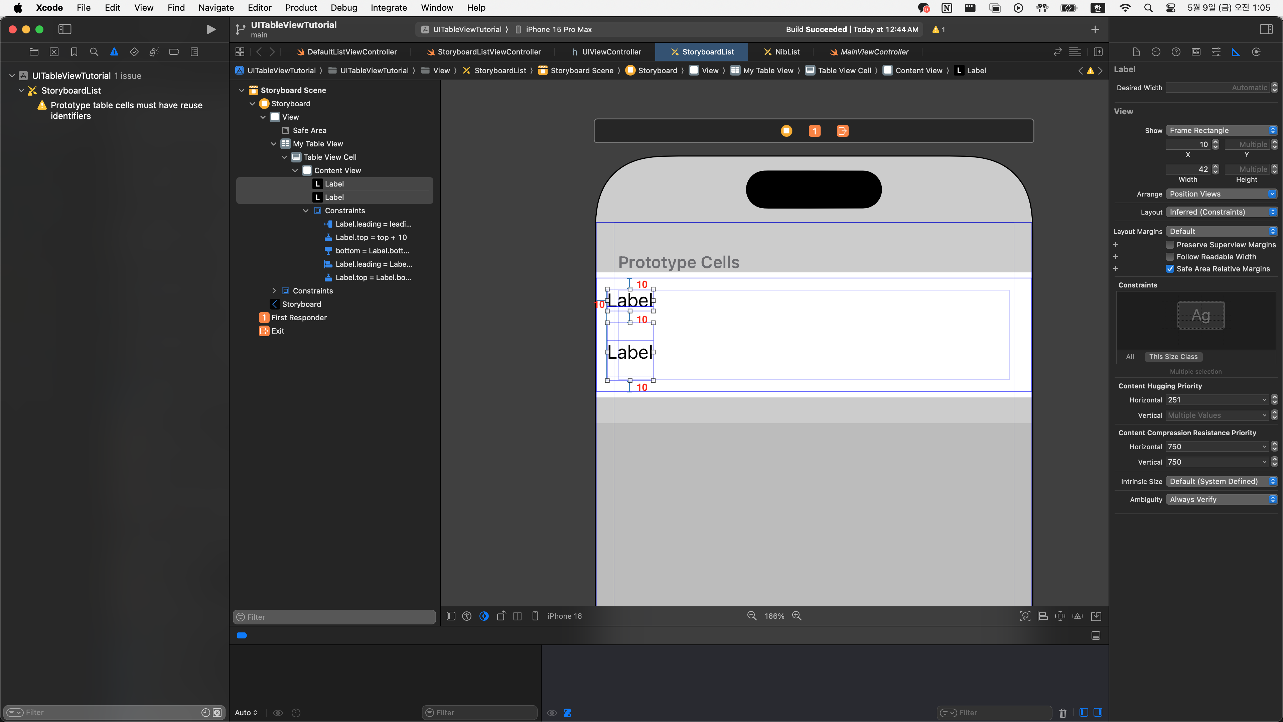Open the Project navigator folder icon

click(x=34, y=52)
